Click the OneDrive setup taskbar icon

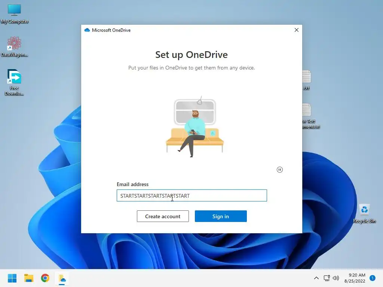pyautogui.click(x=62, y=278)
